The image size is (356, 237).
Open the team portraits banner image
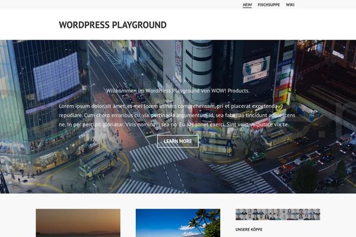(278, 214)
